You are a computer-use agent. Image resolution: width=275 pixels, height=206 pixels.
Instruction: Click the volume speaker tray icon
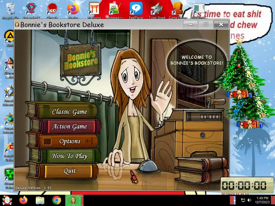coord(249,200)
